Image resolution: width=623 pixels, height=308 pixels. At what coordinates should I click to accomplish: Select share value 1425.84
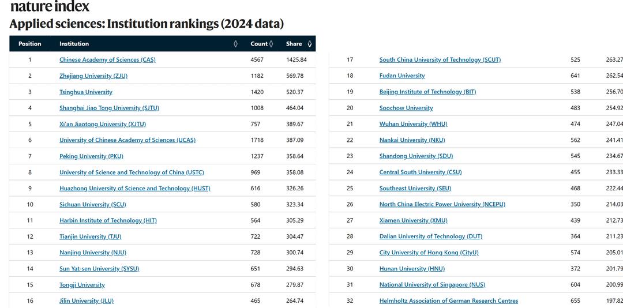click(296, 59)
